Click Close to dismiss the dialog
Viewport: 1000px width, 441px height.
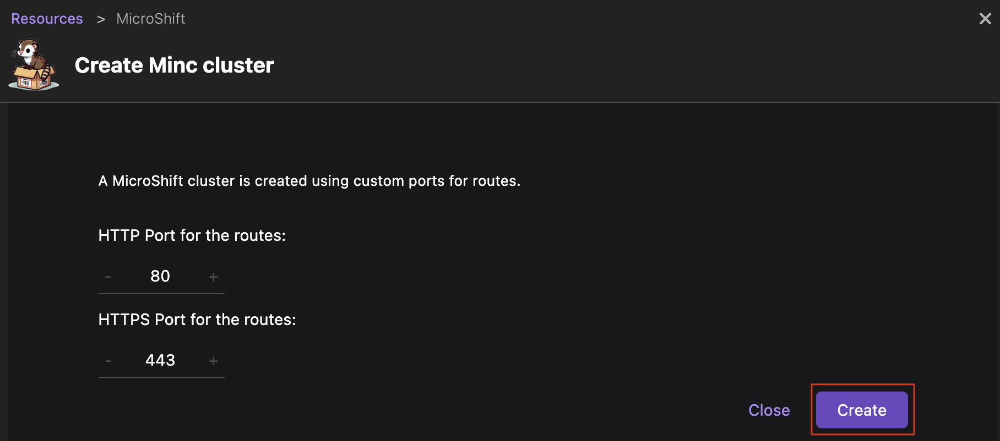769,410
